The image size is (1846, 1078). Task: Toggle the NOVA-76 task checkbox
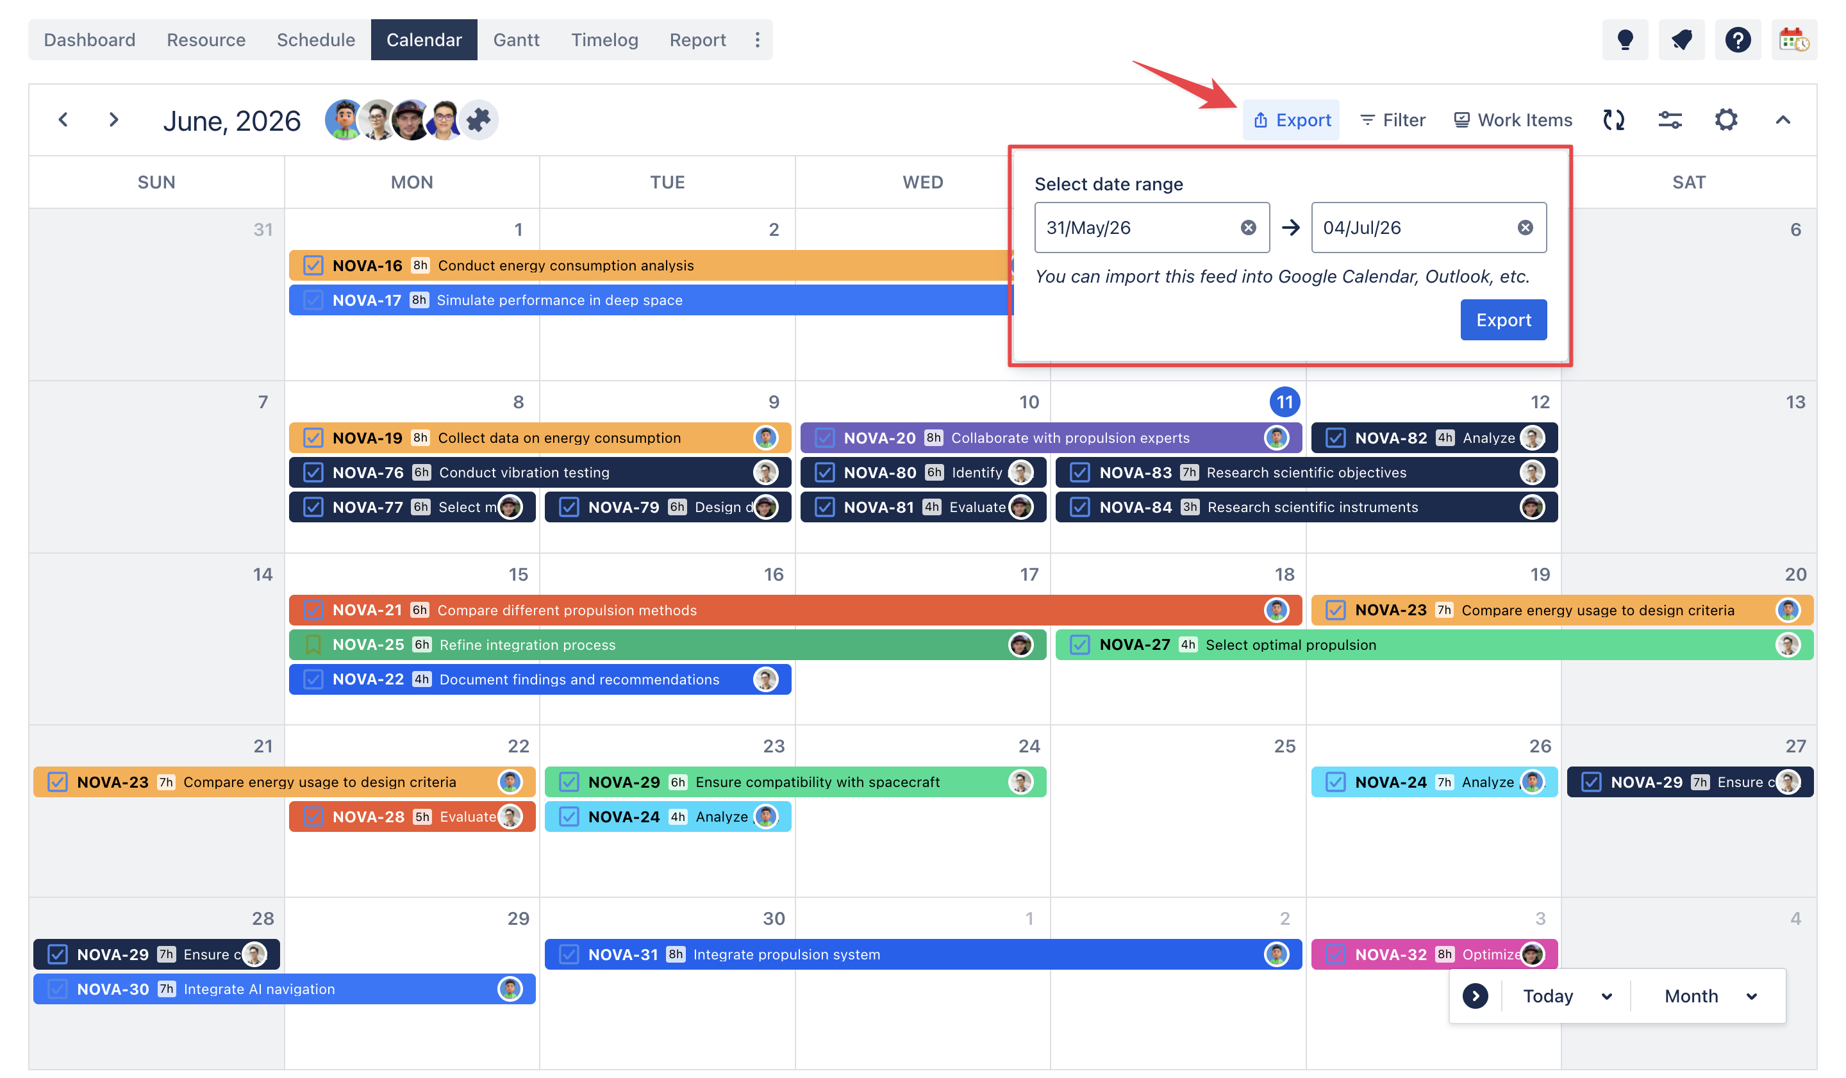[x=313, y=472]
